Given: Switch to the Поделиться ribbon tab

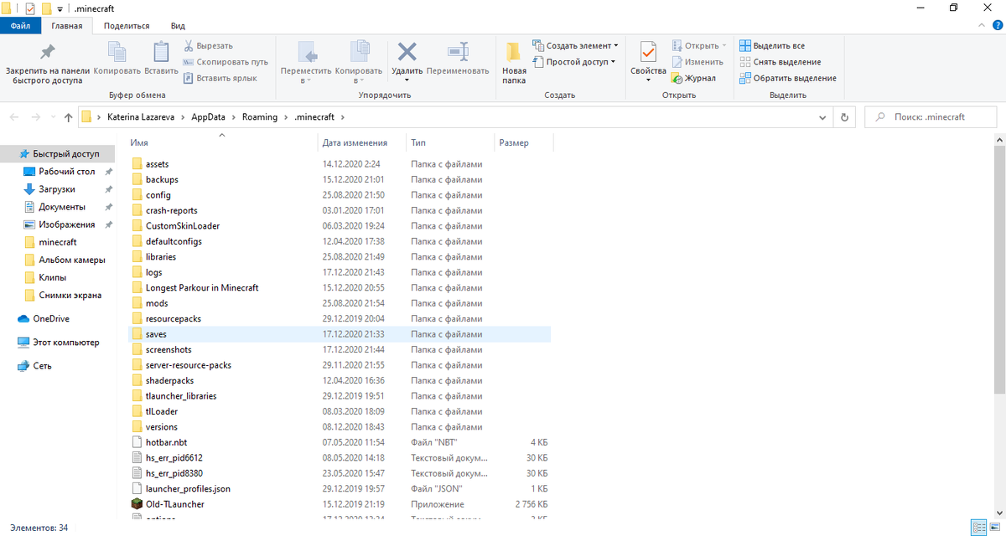Looking at the screenshot, I should pos(127,26).
